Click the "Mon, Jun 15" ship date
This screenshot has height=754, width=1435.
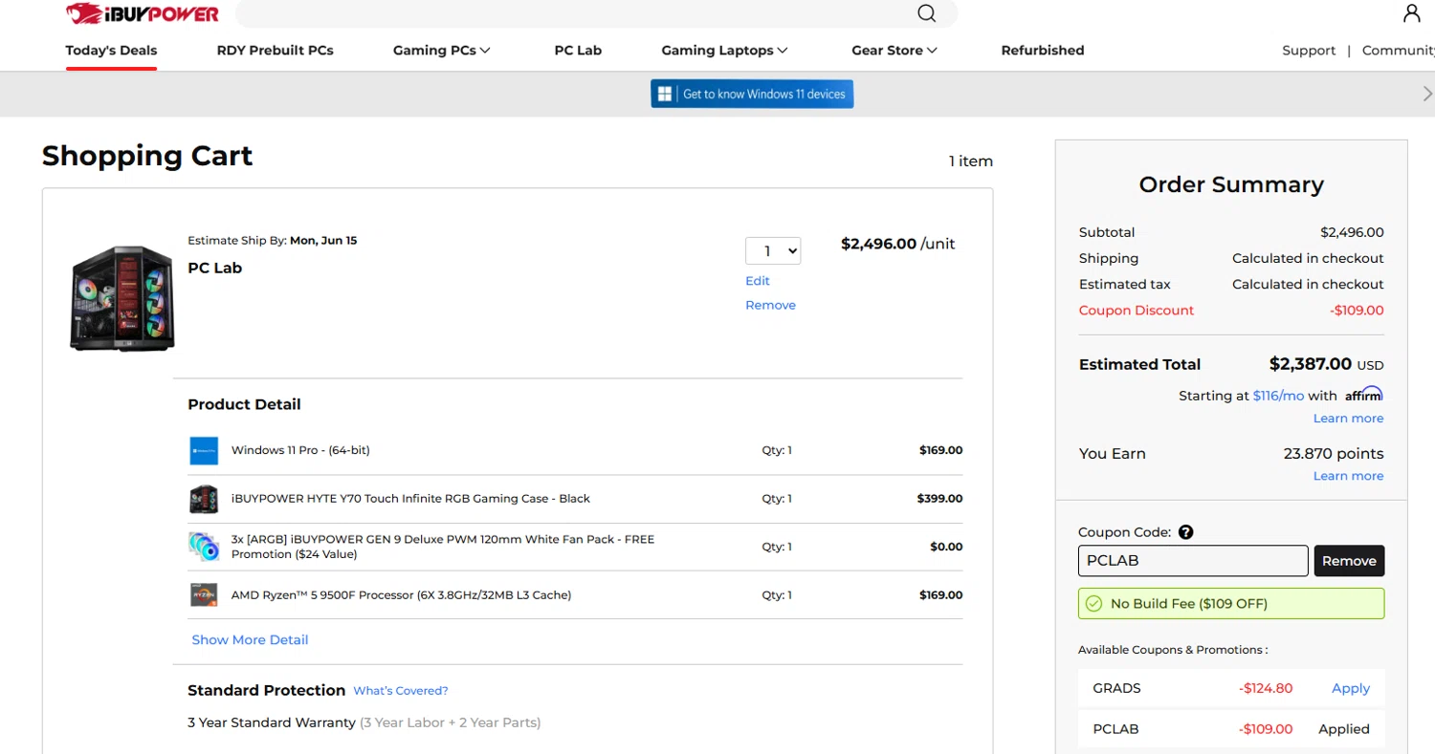point(323,241)
